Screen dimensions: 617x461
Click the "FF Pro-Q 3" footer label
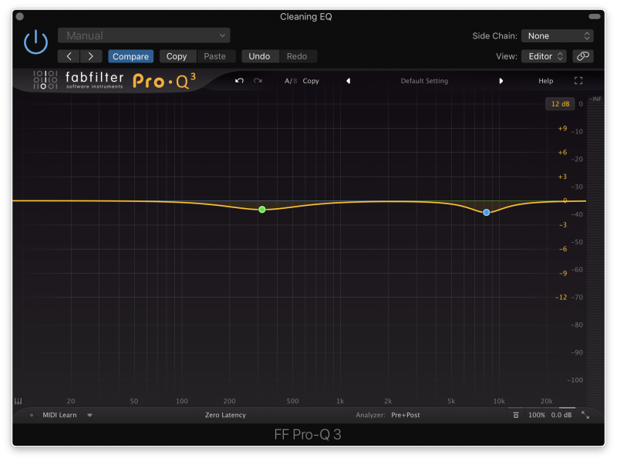click(x=308, y=434)
